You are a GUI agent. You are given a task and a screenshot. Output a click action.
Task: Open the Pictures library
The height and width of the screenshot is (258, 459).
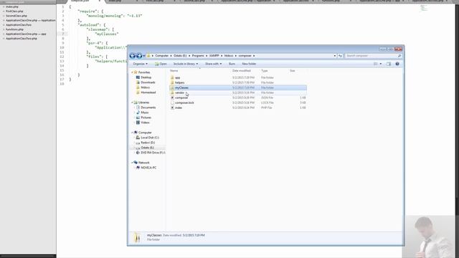pos(146,118)
